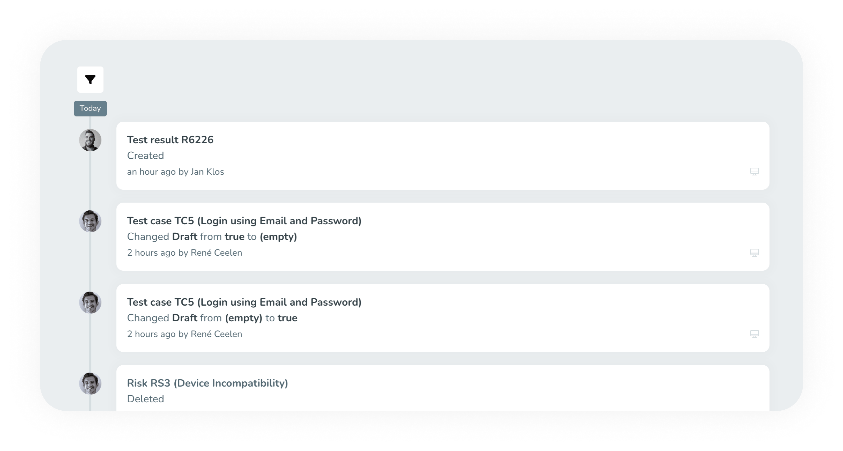Click René Ceelen in the second card's footer
This screenshot has width=843, height=451.
click(x=216, y=253)
